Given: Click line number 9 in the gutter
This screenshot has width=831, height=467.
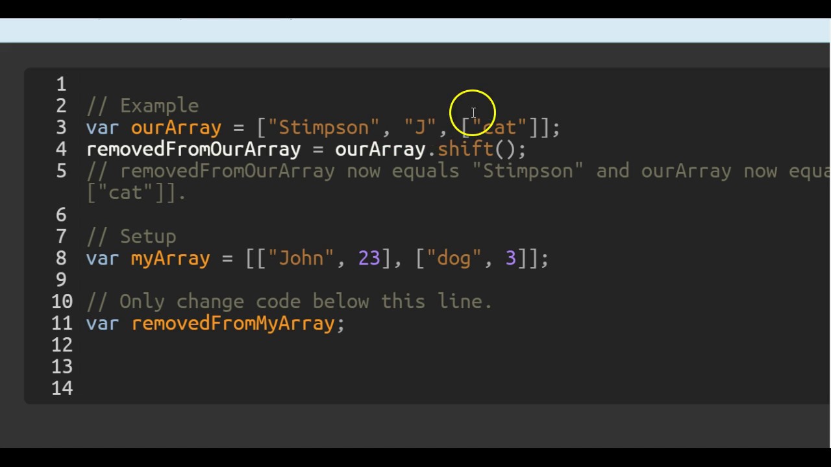Looking at the screenshot, I should 61,280.
